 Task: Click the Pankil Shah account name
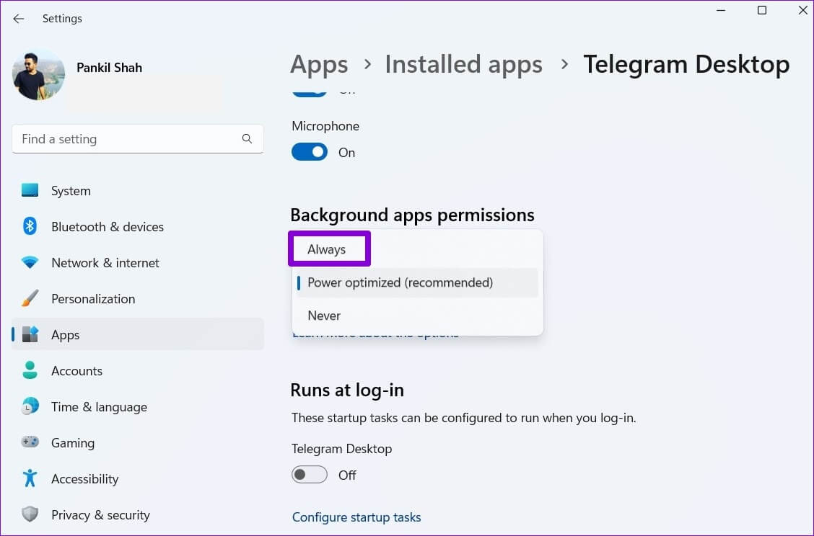pyautogui.click(x=110, y=68)
